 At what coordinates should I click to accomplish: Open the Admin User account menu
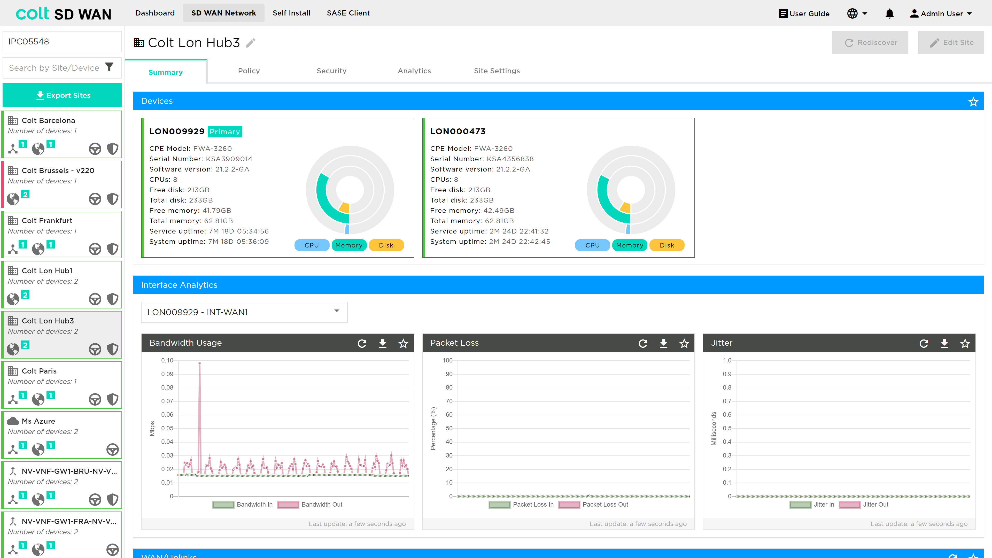(x=941, y=14)
